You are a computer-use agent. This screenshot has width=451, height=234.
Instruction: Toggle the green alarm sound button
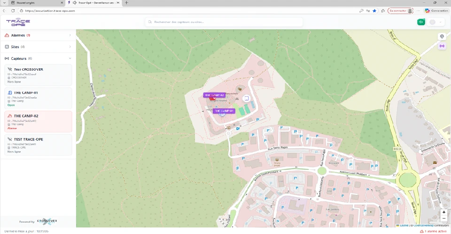tap(421, 22)
